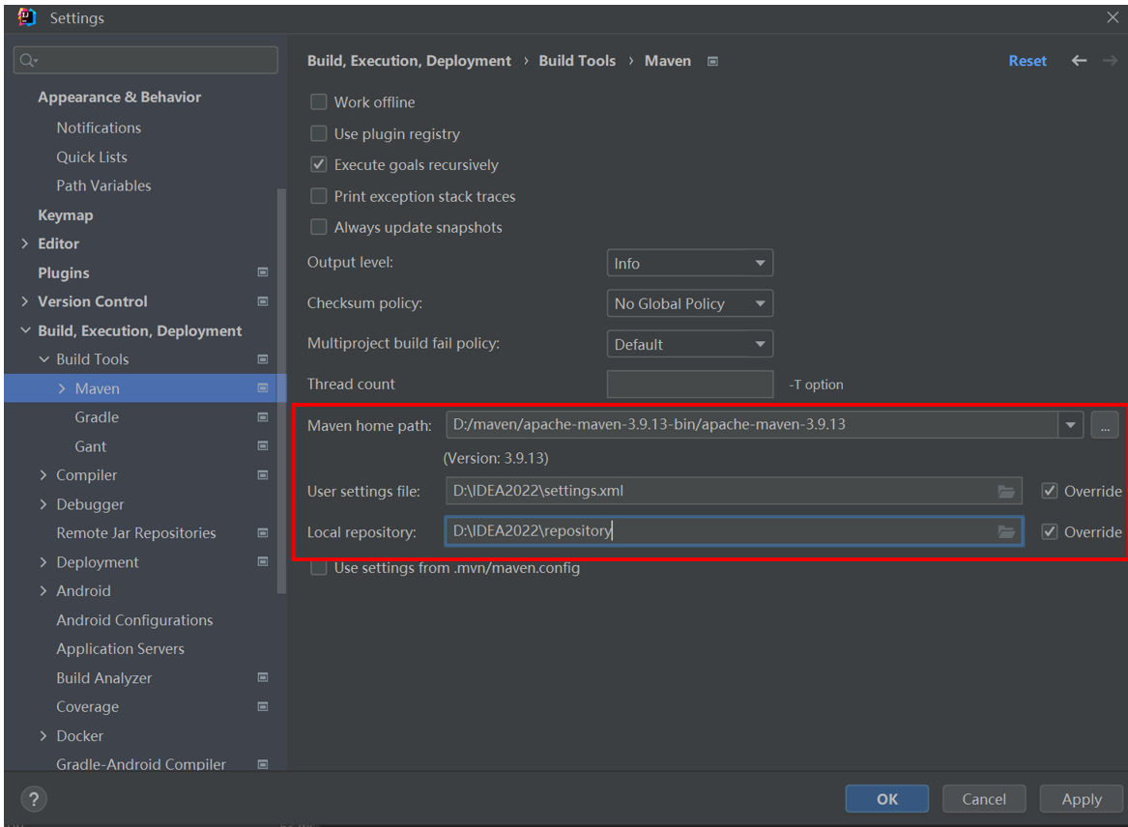Click the project marker icon beside Coverage
This screenshot has width=1128, height=827.
coord(263,706)
